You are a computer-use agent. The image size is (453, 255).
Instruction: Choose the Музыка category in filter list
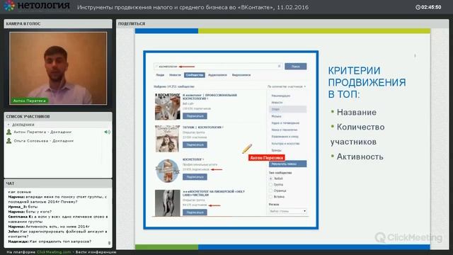277,116
